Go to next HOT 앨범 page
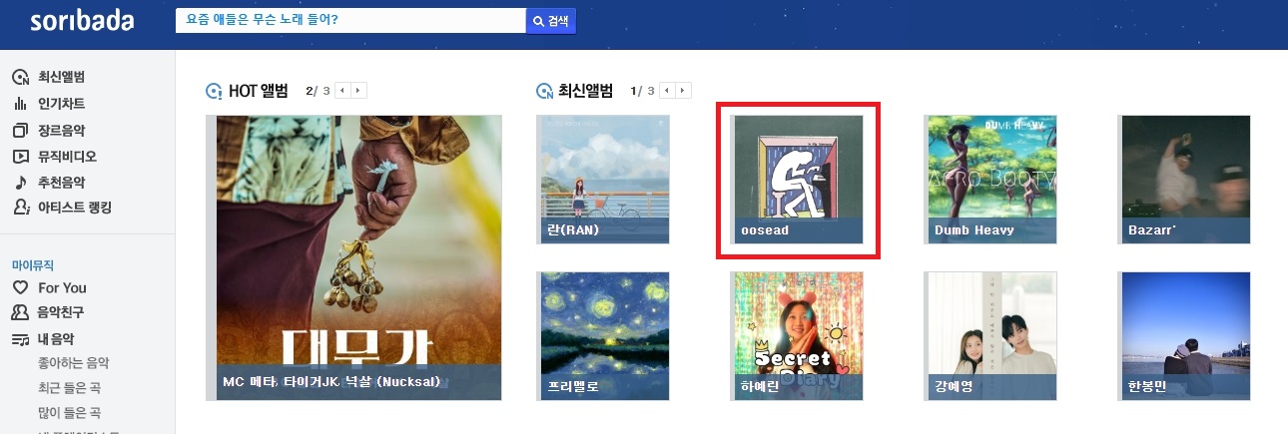The width and height of the screenshot is (1288, 434). 359,91
